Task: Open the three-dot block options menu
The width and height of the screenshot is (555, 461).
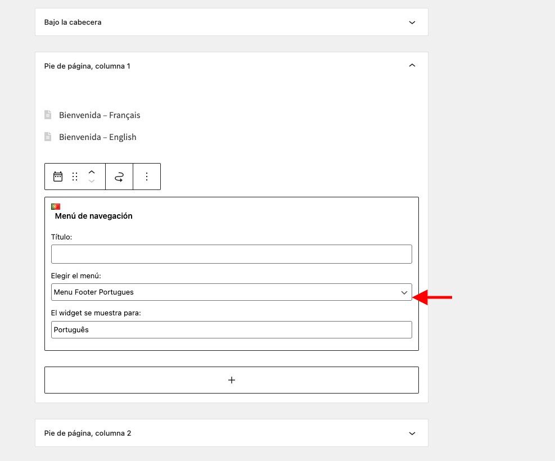Action: click(x=147, y=177)
